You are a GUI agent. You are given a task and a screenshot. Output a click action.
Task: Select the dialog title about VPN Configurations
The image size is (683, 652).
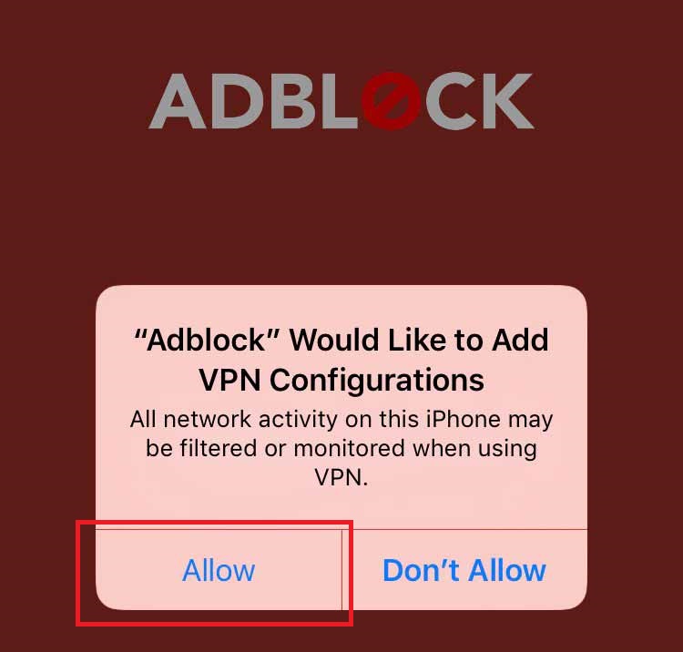coord(341,360)
